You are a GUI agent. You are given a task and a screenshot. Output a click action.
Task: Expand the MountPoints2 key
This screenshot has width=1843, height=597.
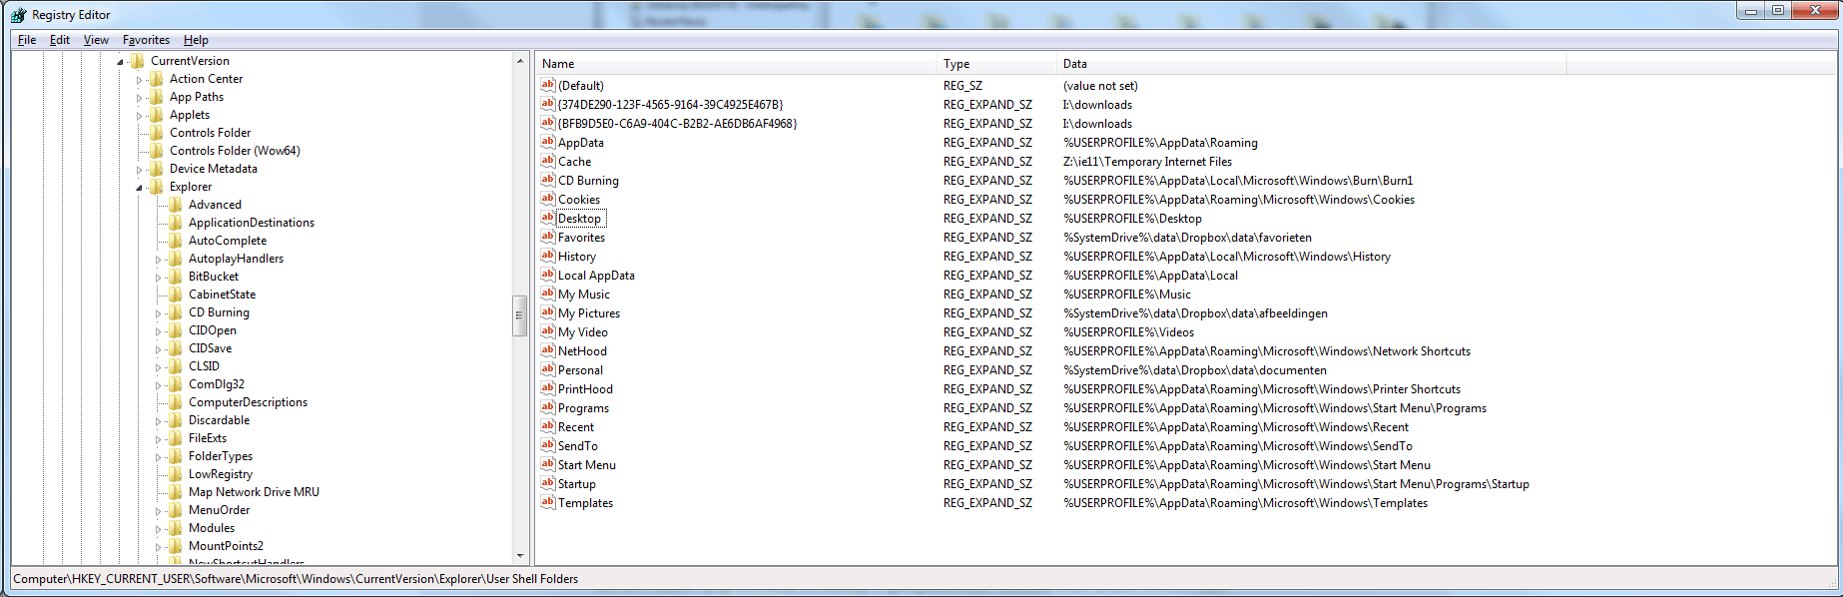pyautogui.click(x=159, y=547)
